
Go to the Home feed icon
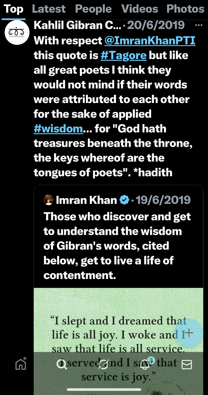(21, 364)
